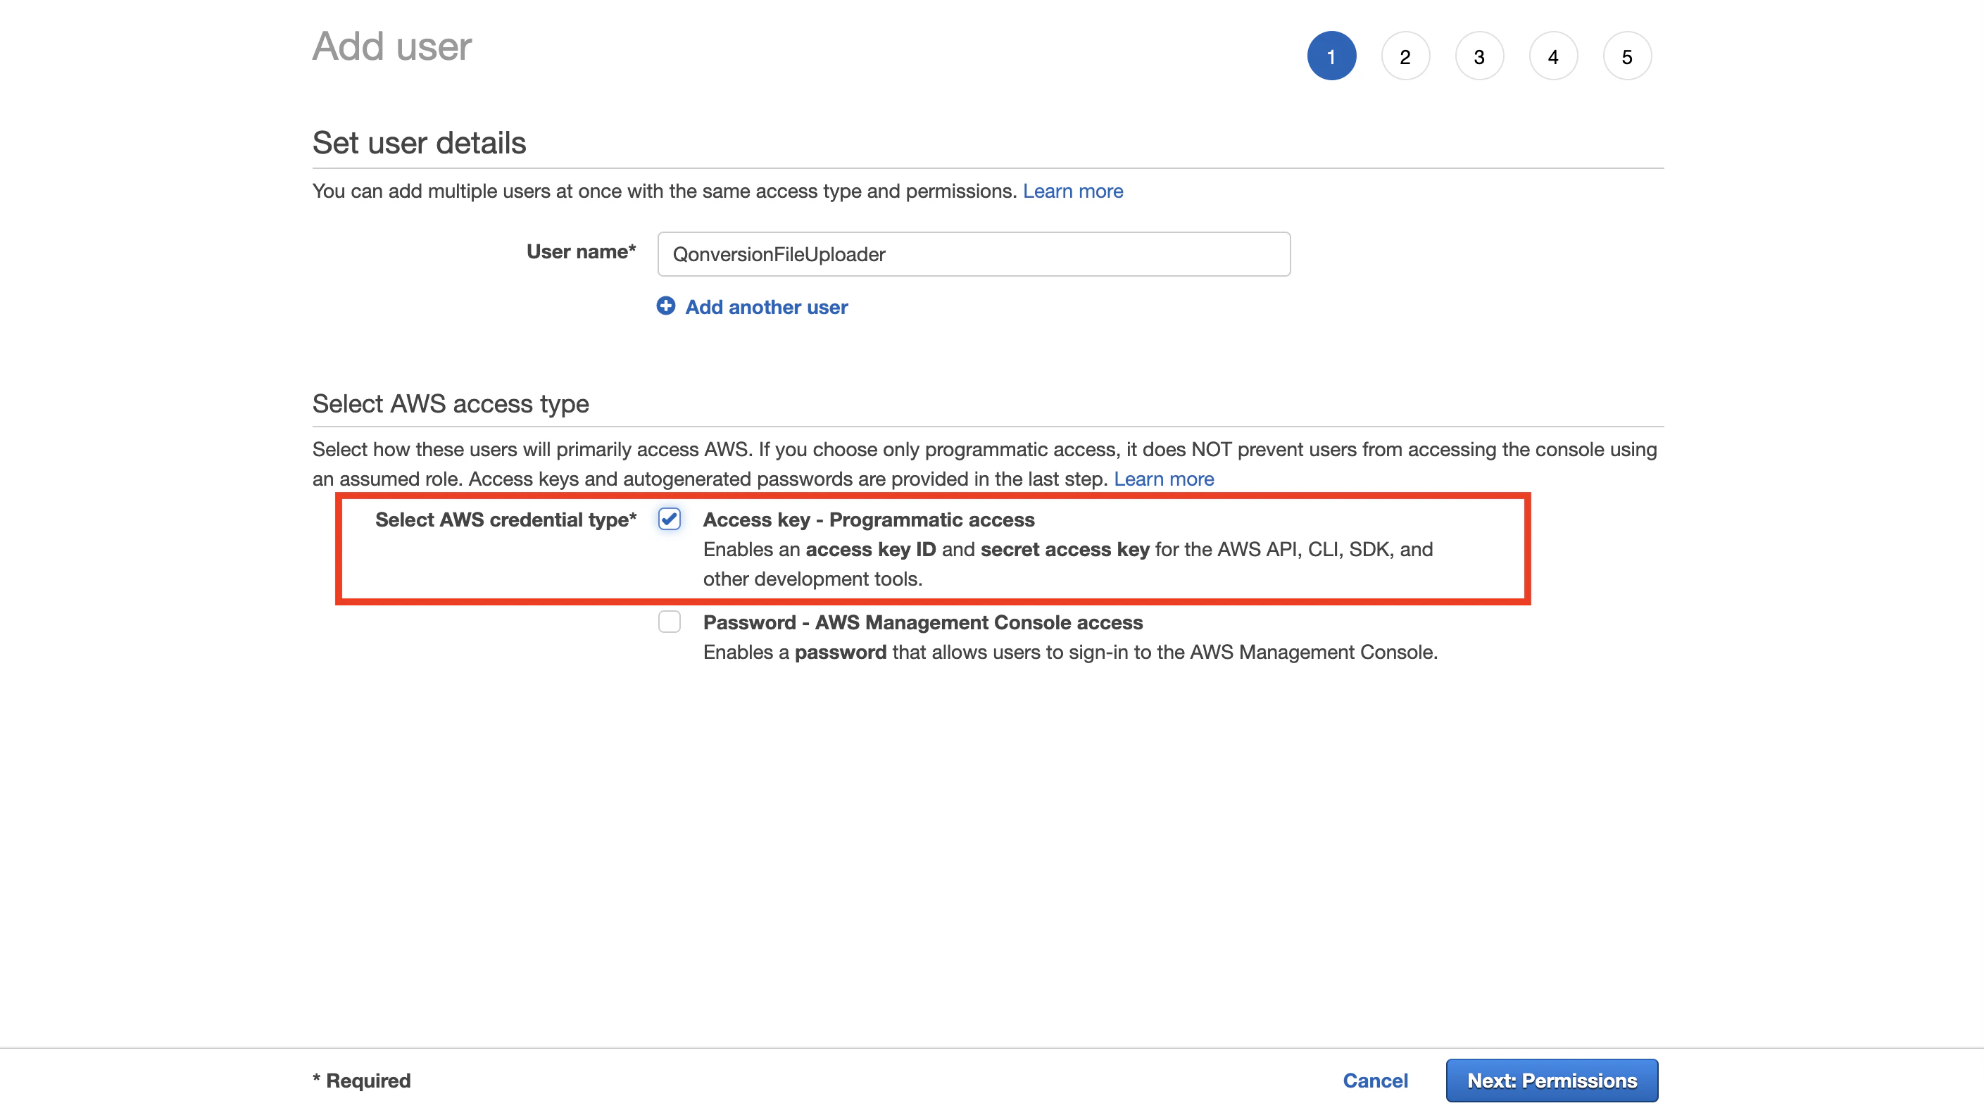The height and width of the screenshot is (1108, 1984).
Task: Cancel adding the user
Action: coord(1375,1081)
